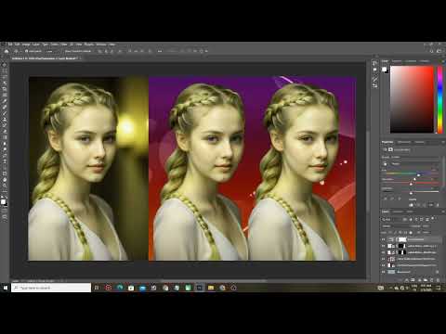Open the workspace switcher dropdown

click(x=439, y=51)
